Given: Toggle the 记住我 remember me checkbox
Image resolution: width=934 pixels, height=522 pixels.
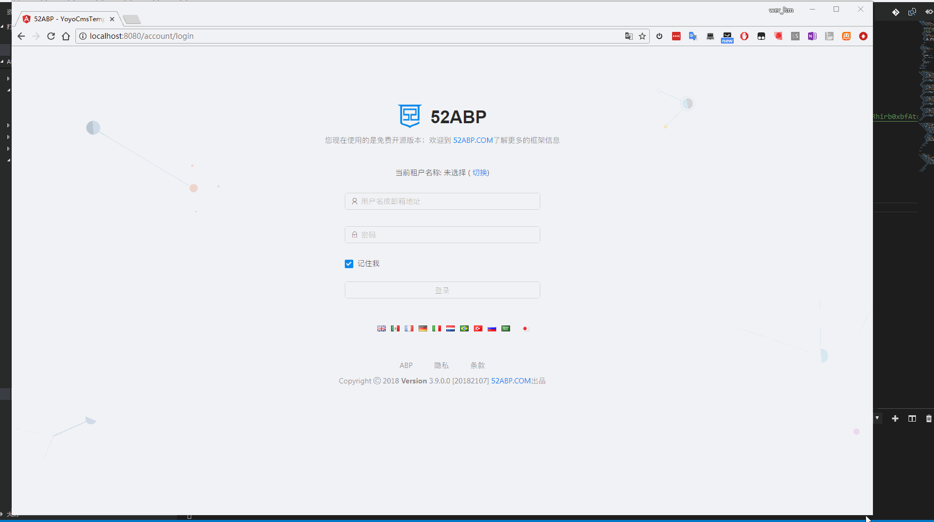Looking at the screenshot, I should click(x=349, y=264).
